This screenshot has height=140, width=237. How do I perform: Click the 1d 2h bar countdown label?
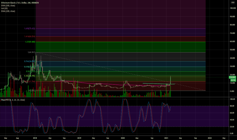233,80
